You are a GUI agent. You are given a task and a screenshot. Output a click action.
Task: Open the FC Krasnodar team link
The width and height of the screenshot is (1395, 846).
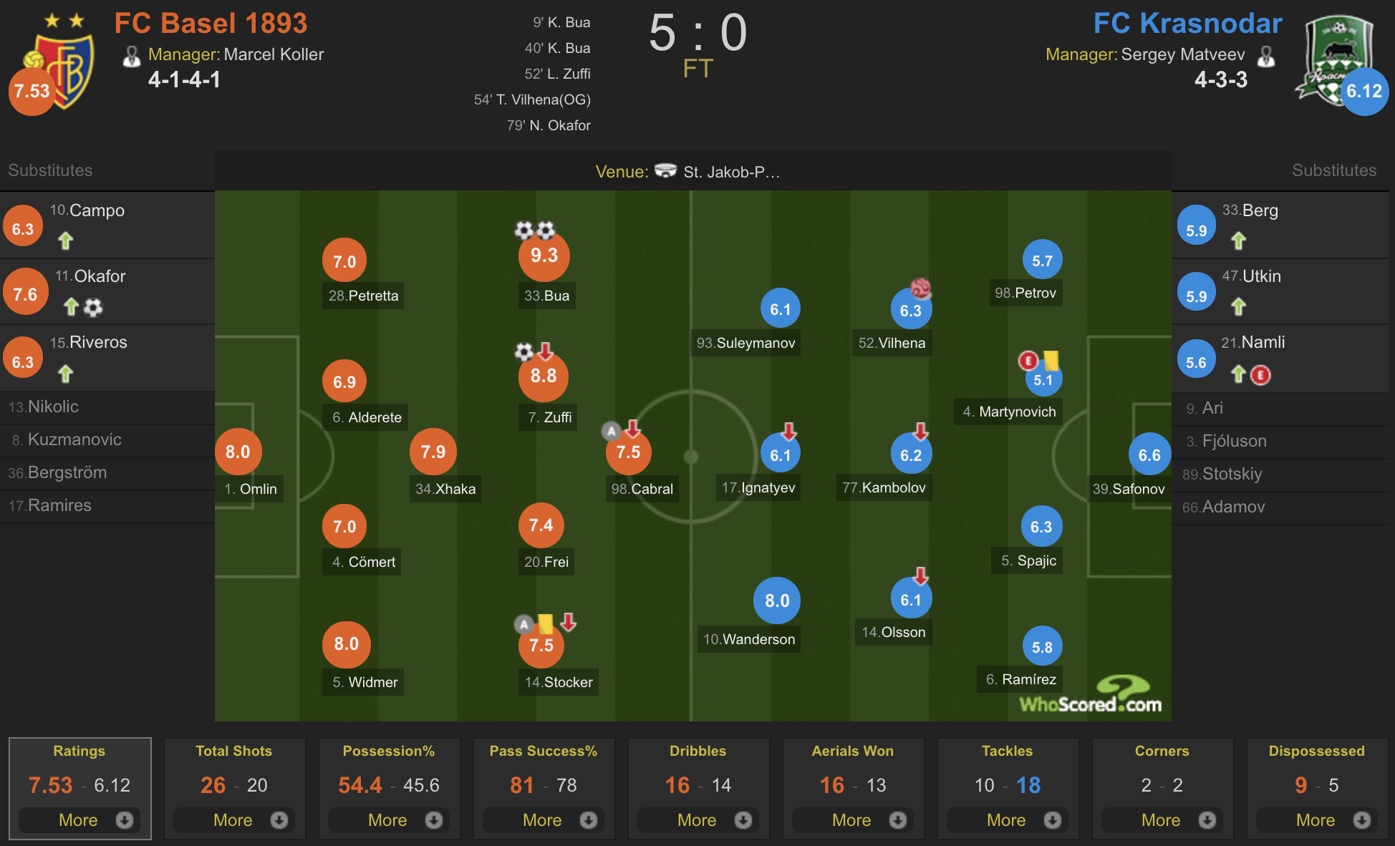pos(1187,23)
